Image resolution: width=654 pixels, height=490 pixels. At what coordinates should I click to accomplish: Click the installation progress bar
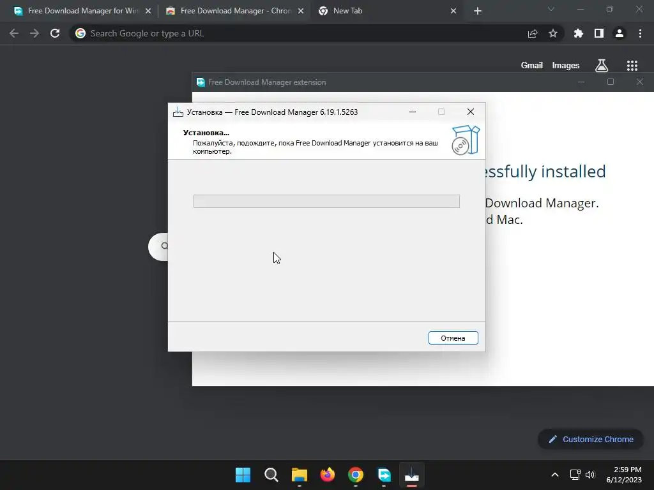[326, 201]
